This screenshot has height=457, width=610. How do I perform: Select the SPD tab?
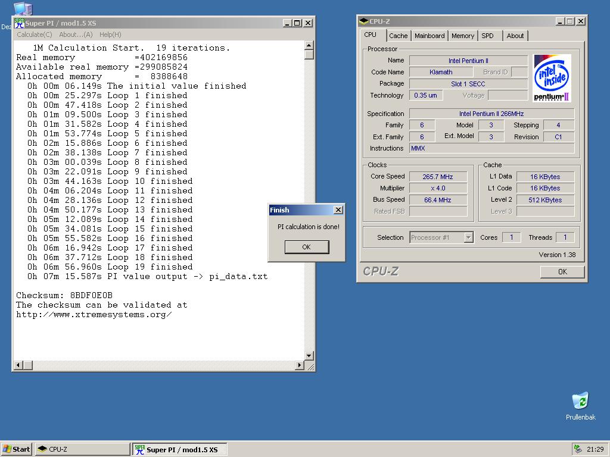point(487,36)
